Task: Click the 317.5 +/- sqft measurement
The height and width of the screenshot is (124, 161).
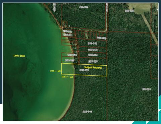Action: [55, 71]
